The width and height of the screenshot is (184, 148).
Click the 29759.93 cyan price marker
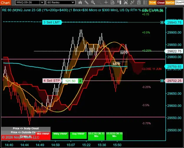pyautogui.click(x=174, y=67)
